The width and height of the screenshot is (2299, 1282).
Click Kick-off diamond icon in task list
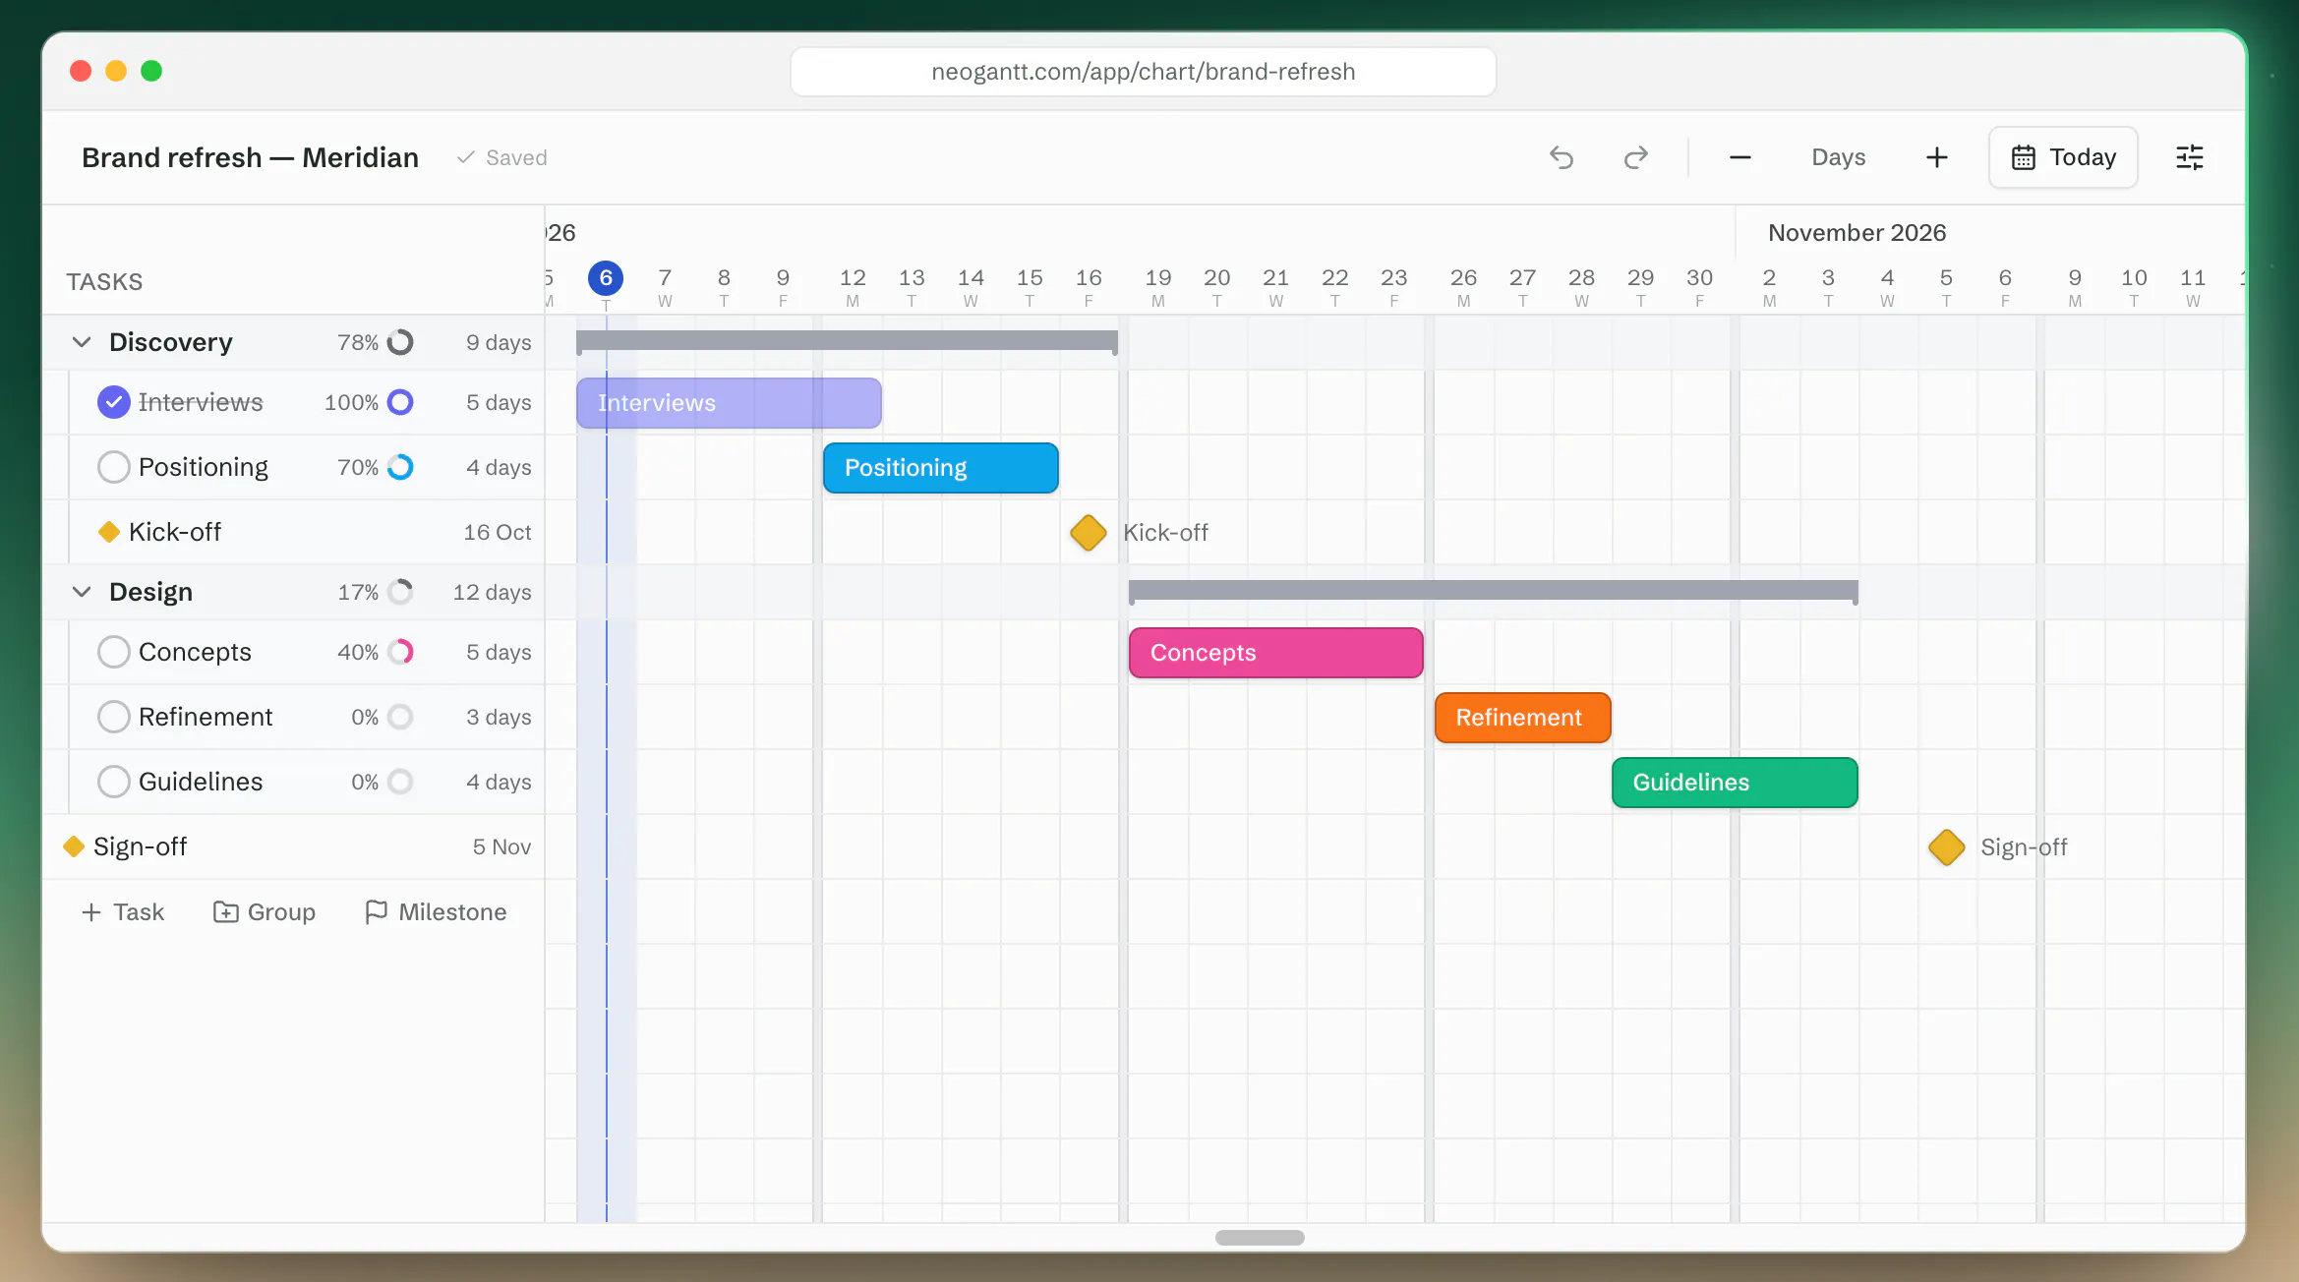point(109,532)
